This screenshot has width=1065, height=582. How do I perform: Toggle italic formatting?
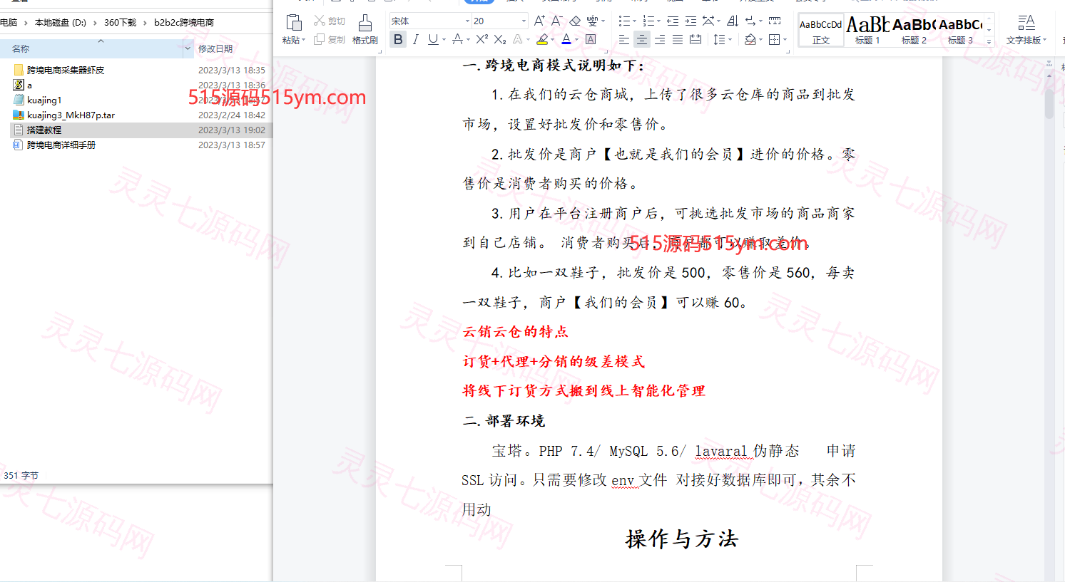pyautogui.click(x=415, y=40)
